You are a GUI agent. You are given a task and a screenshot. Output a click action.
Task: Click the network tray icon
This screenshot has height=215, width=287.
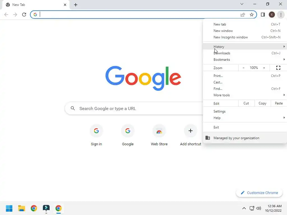point(252,208)
